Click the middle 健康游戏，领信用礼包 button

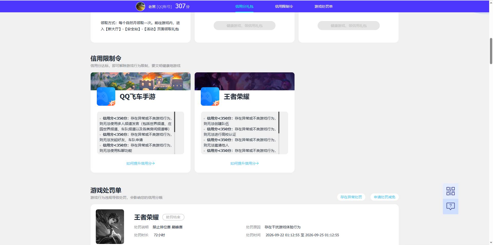coord(244,26)
